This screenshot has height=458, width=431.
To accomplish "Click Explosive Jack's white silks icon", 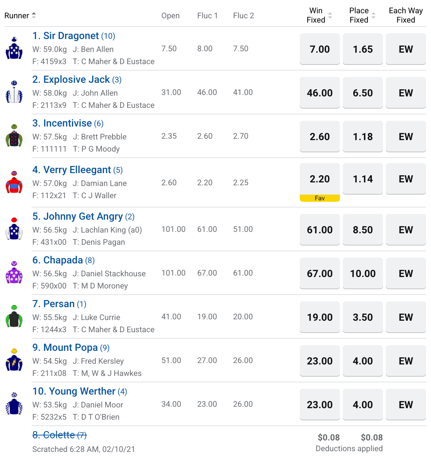I will [14, 92].
